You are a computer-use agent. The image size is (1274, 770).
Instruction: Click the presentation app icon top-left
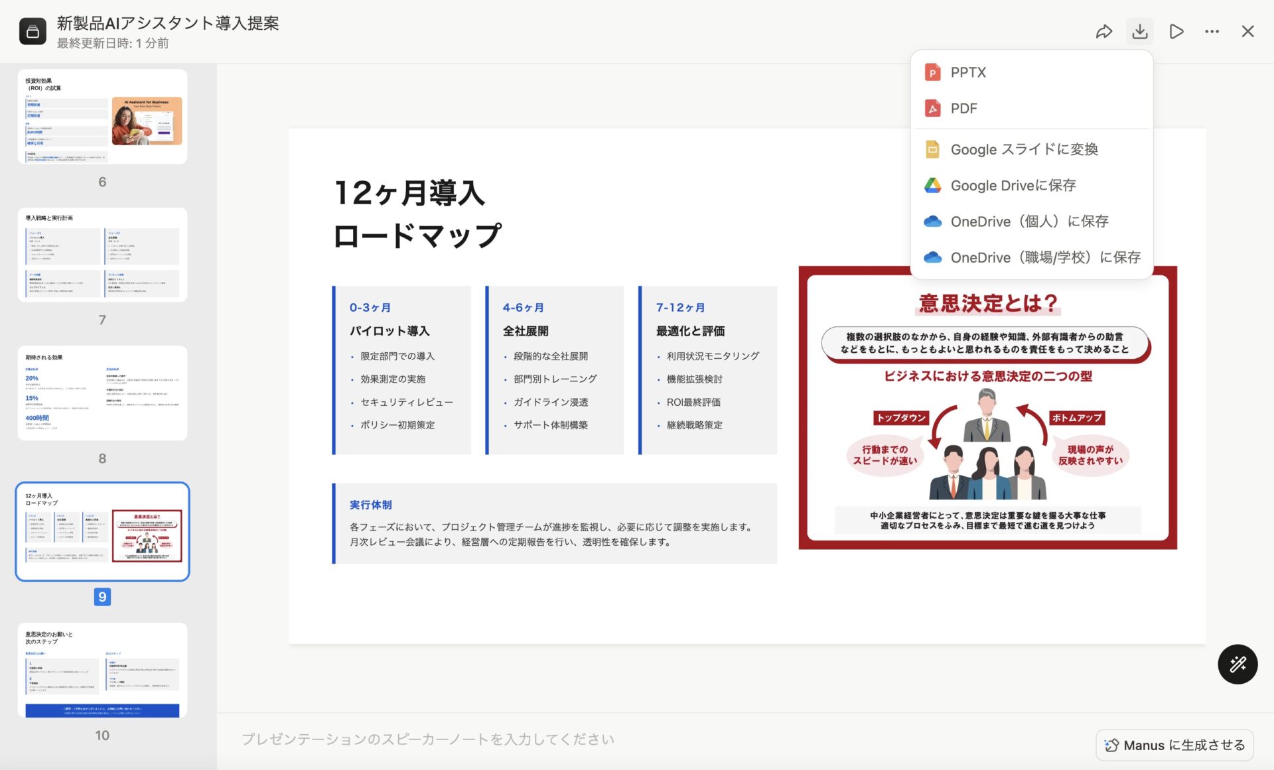point(33,31)
